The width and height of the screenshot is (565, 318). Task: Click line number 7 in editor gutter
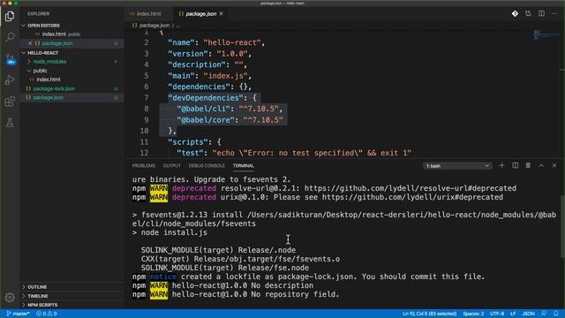click(147, 98)
